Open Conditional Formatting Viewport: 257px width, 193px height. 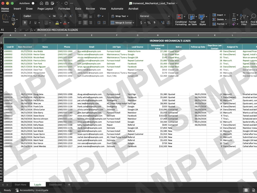point(181,20)
